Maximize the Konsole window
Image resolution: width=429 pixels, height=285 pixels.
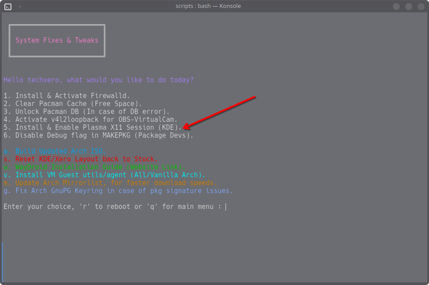coord(409,6)
